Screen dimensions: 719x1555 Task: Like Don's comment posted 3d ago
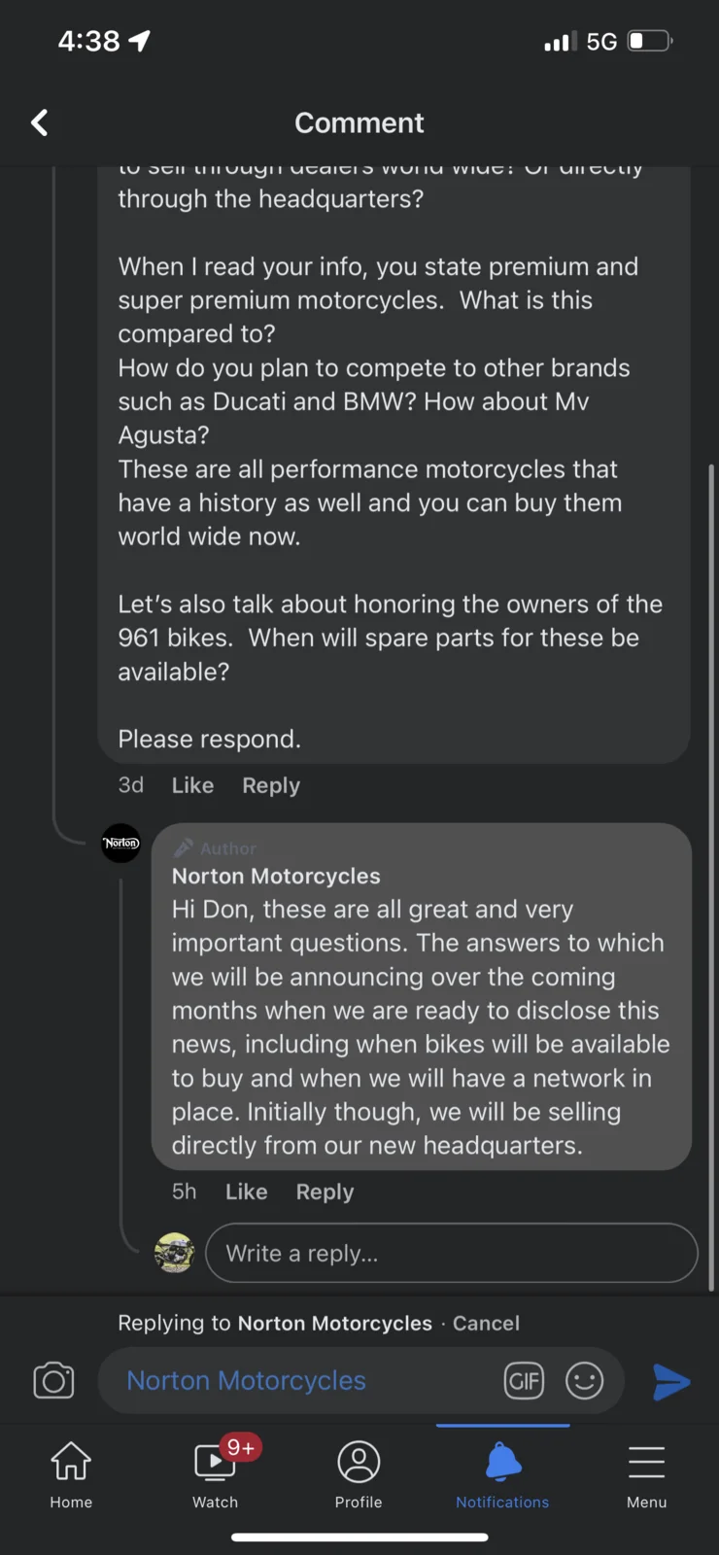[192, 785]
